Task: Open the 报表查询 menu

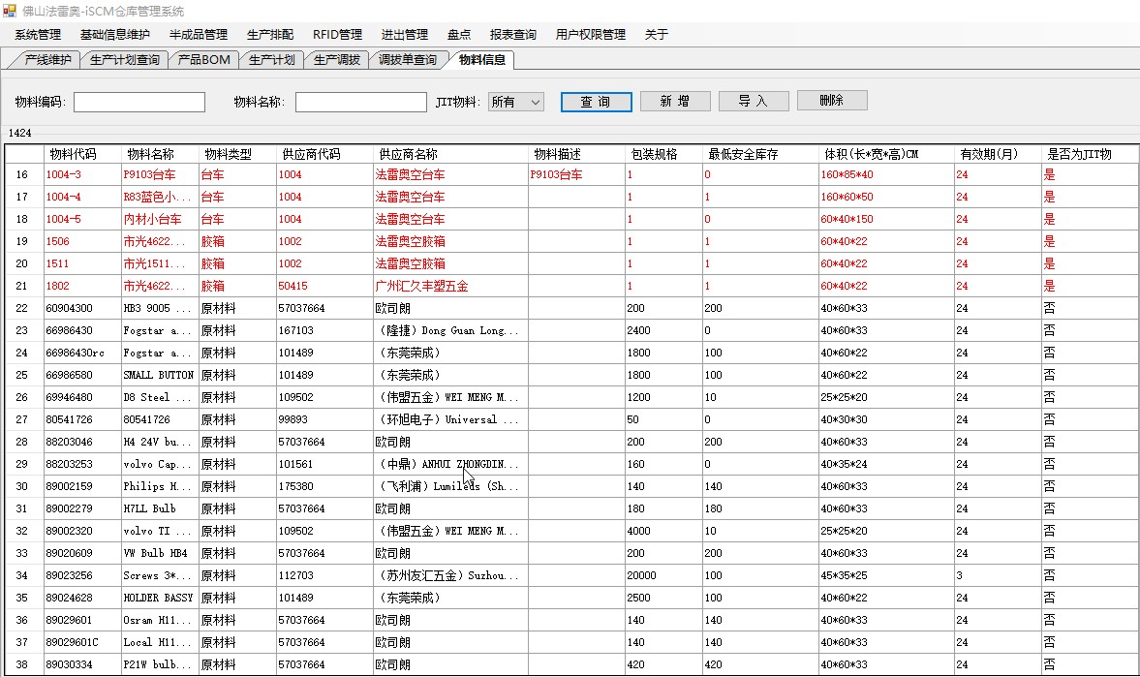Action: (512, 34)
